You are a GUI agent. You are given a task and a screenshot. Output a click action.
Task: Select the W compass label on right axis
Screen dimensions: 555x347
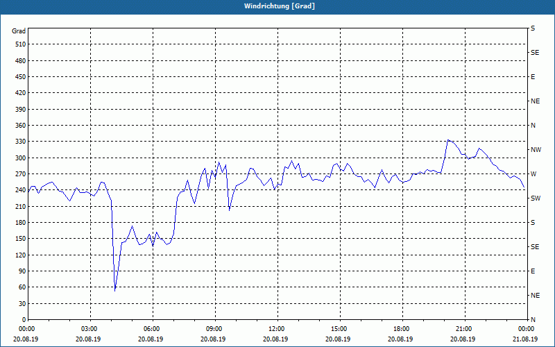[x=533, y=174]
